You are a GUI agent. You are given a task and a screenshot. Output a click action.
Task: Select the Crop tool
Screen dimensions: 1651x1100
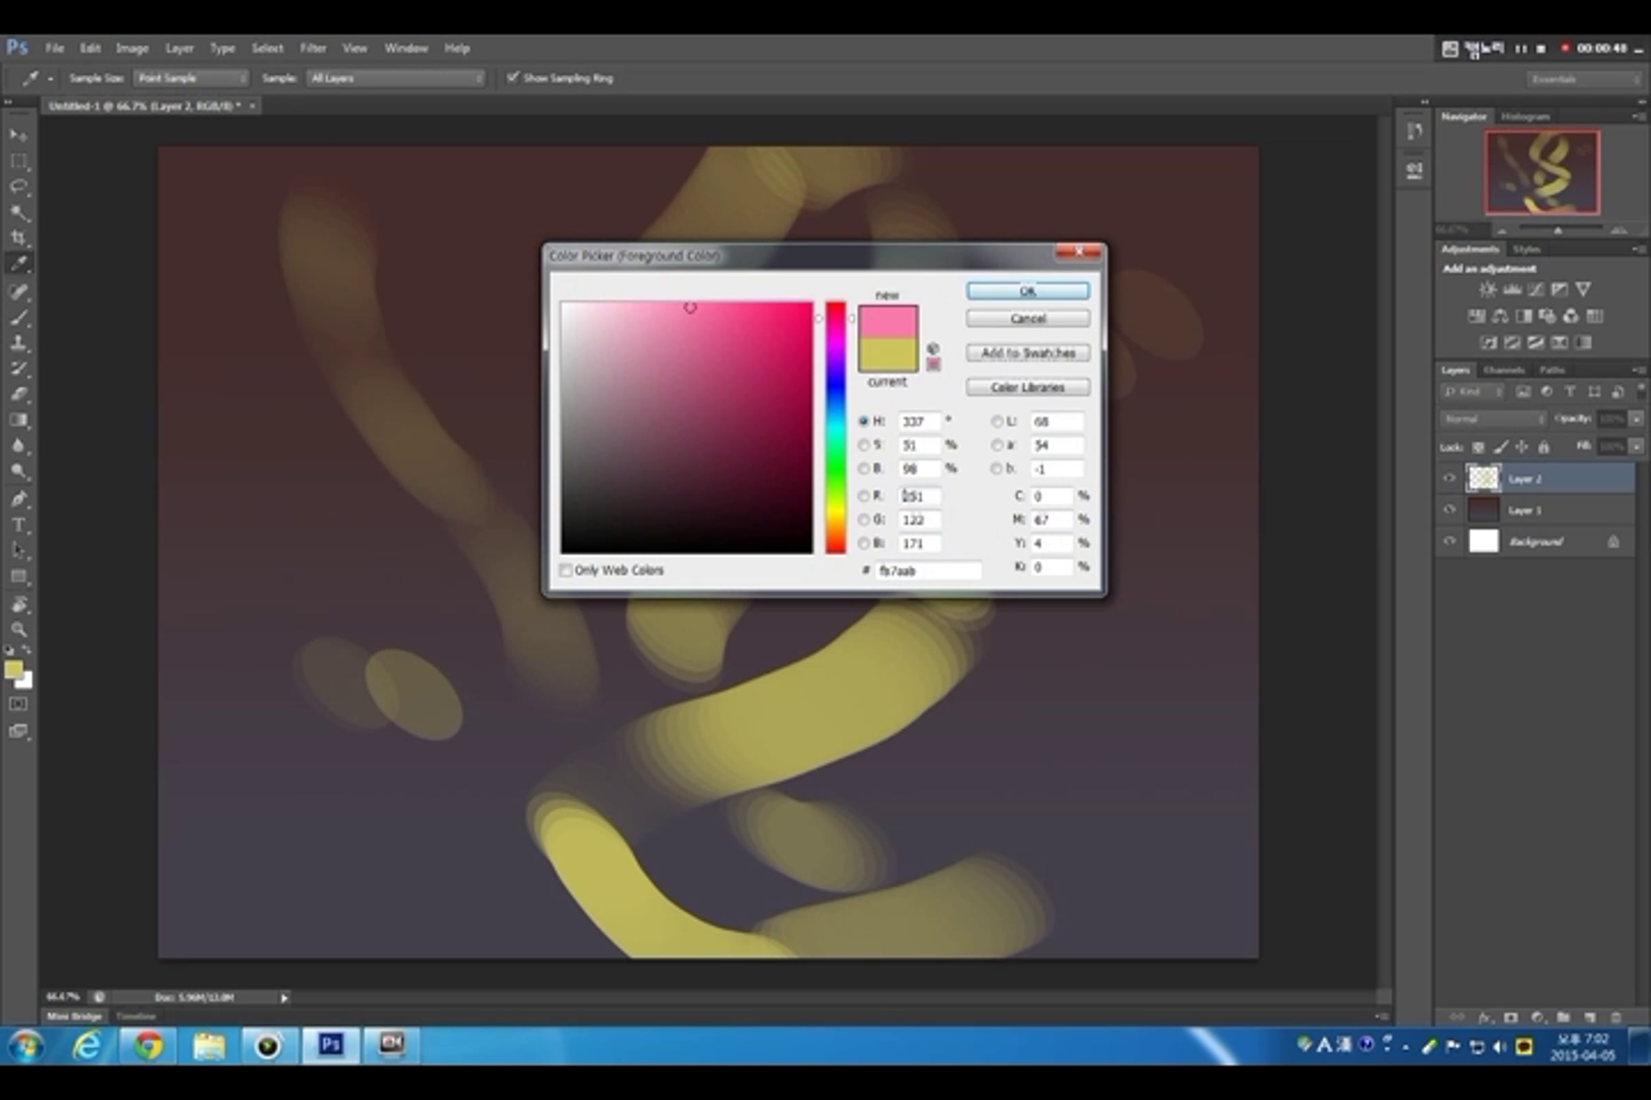[19, 238]
